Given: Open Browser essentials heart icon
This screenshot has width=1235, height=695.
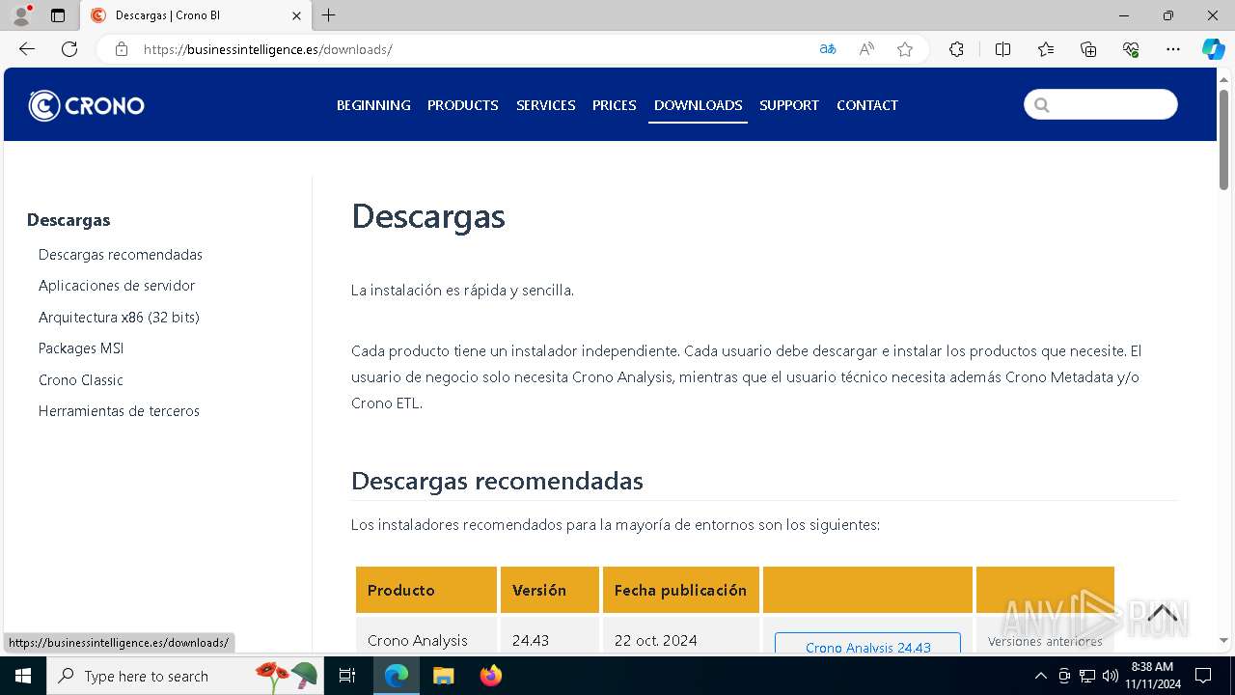Looking at the screenshot, I should click(x=1131, y=49).
